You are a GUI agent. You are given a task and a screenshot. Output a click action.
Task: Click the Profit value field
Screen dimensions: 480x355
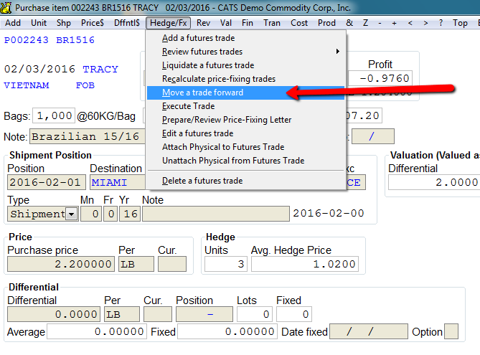click(380, 78)
